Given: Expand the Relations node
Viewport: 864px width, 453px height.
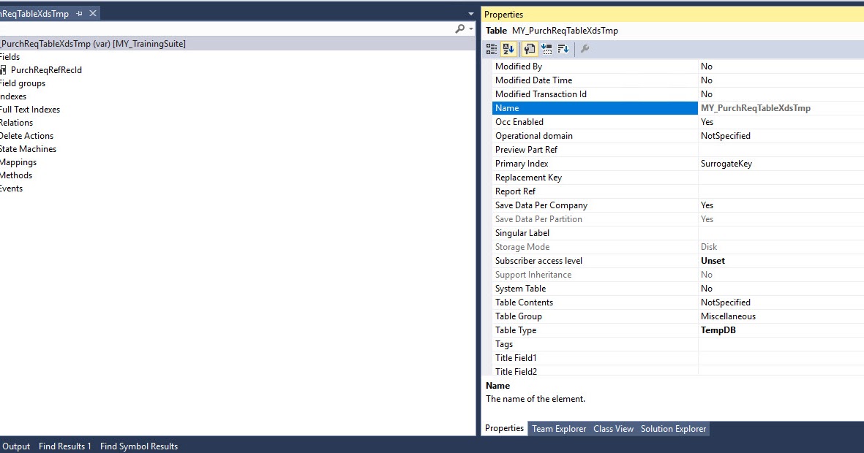Looking at the screenshot, I should pyautogui.click(x=16, y=122).
